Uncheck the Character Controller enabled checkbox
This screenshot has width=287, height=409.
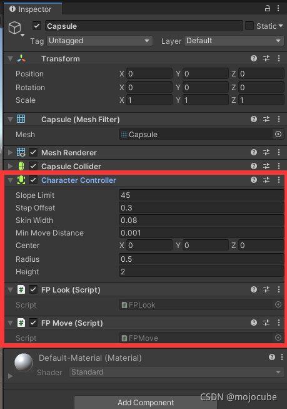pyautogui.click(x=33, y=180)
